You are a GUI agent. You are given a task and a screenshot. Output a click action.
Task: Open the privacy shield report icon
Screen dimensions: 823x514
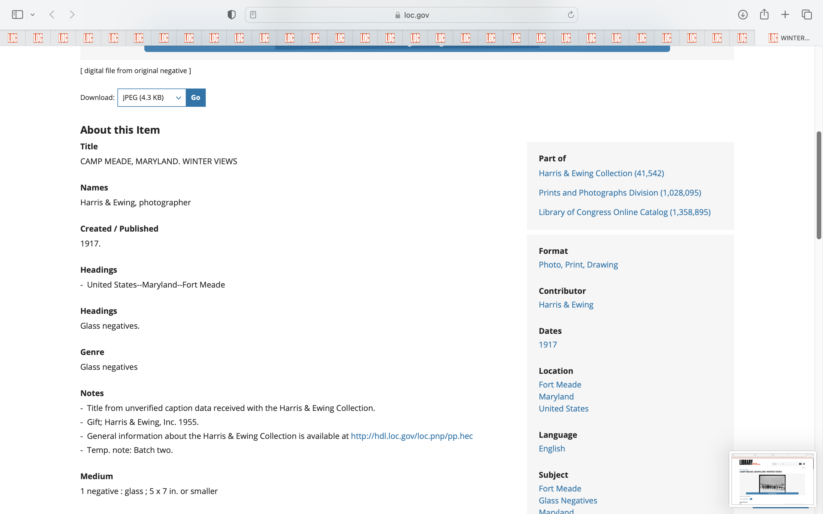coord(231,15)
